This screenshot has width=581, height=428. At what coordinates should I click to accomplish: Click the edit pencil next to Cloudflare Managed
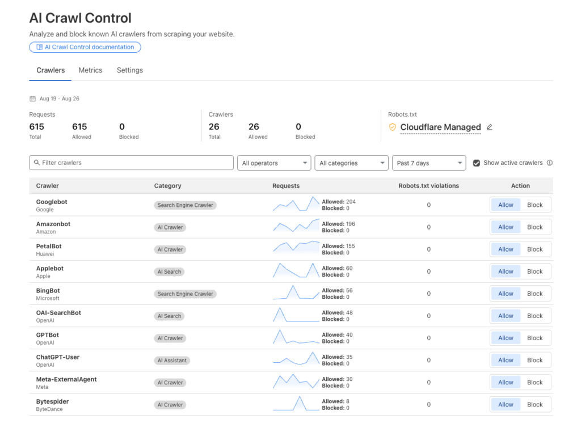490,127
